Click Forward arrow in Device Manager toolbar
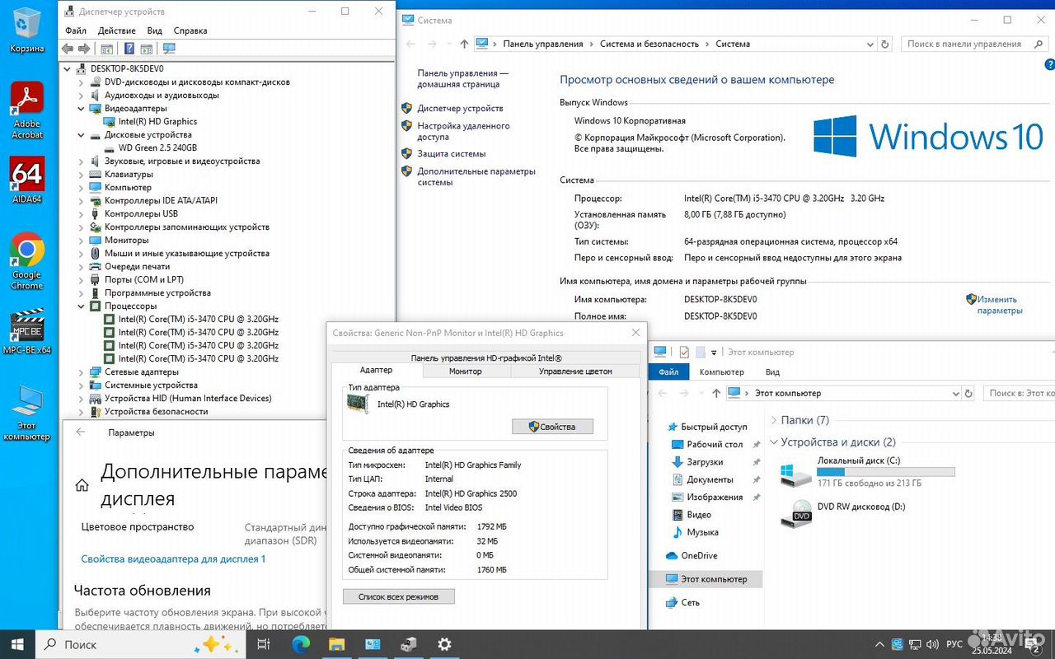This screenshot has height=659, width=1055. pyautogui.click(x=84, y=49)
